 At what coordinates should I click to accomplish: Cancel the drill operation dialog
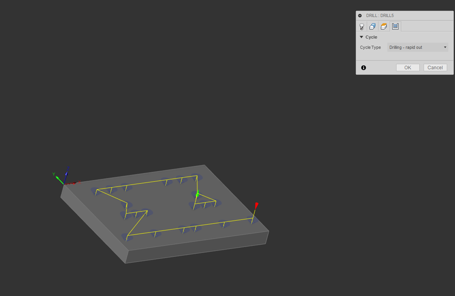pyautogui.click(x=435, y=68)
